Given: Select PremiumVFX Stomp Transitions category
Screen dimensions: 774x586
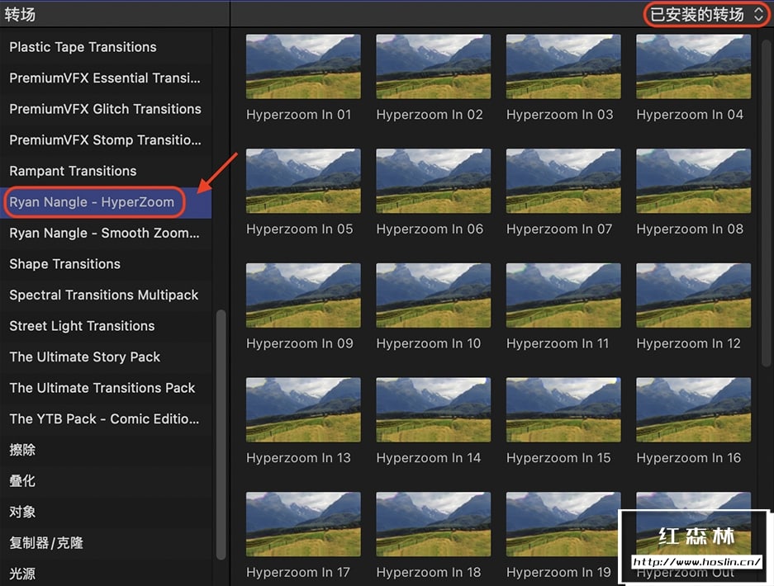Looking at the screenshot, I should click(106, 140).
